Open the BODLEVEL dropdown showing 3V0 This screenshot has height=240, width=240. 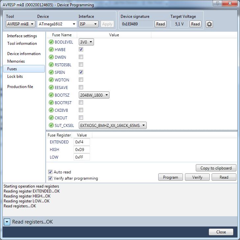[x=86, y=42]
